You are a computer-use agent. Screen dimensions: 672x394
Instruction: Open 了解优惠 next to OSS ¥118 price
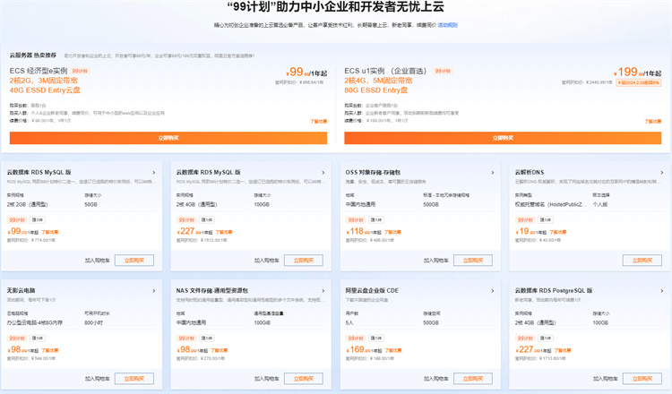392,232
